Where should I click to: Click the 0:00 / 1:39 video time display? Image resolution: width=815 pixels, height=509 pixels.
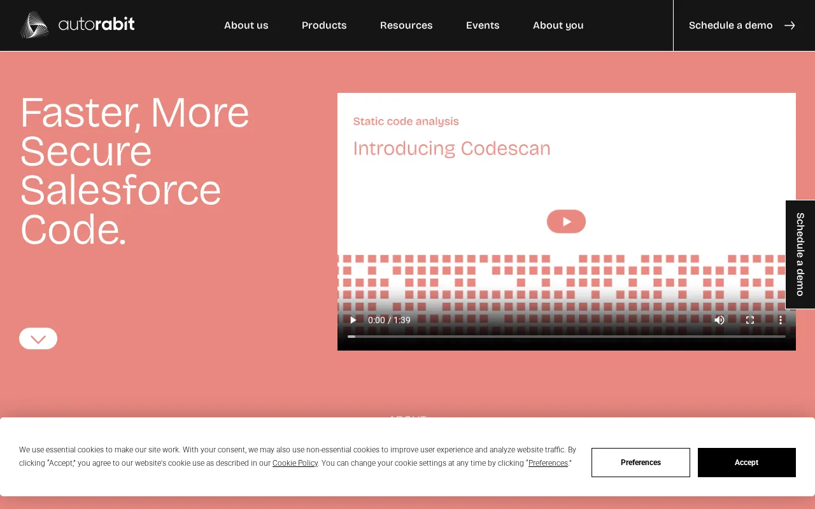pyautogui.click(x=389, y=320)
